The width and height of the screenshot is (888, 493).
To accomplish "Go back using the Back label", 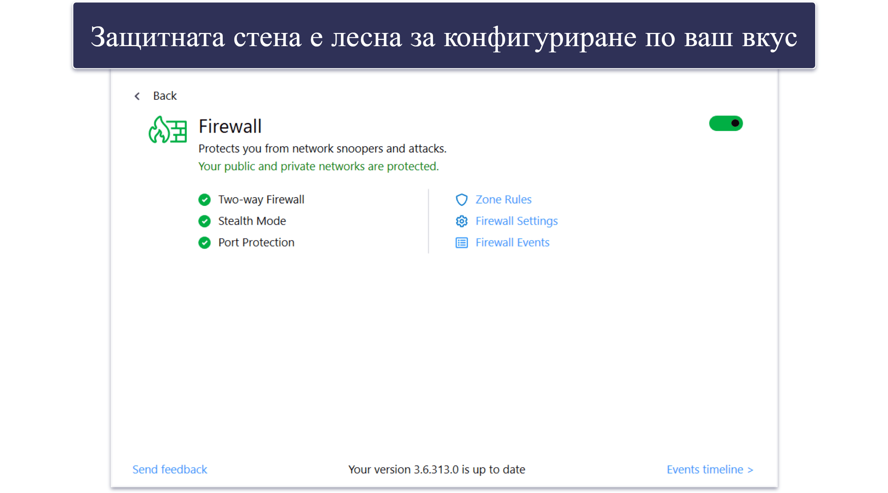I will [x=165, y=96].
